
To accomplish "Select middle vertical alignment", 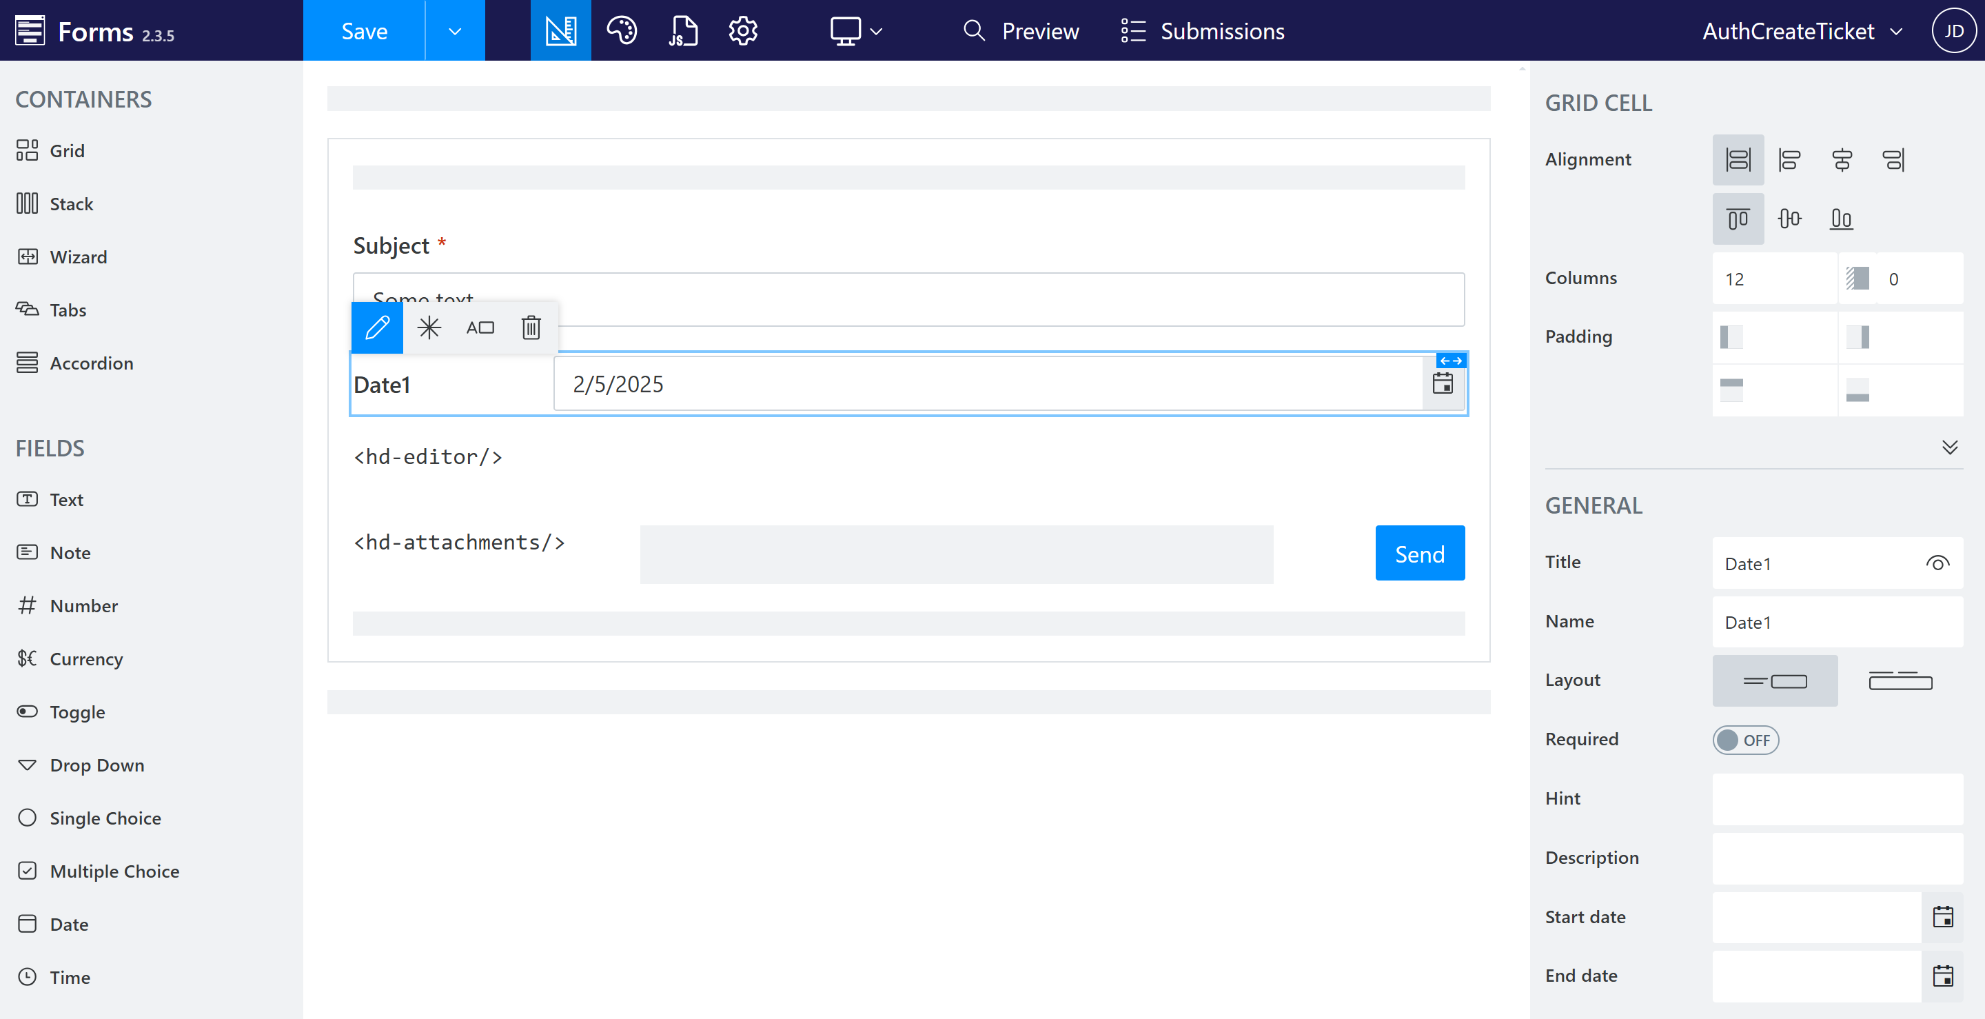I will coord(1789,219).
